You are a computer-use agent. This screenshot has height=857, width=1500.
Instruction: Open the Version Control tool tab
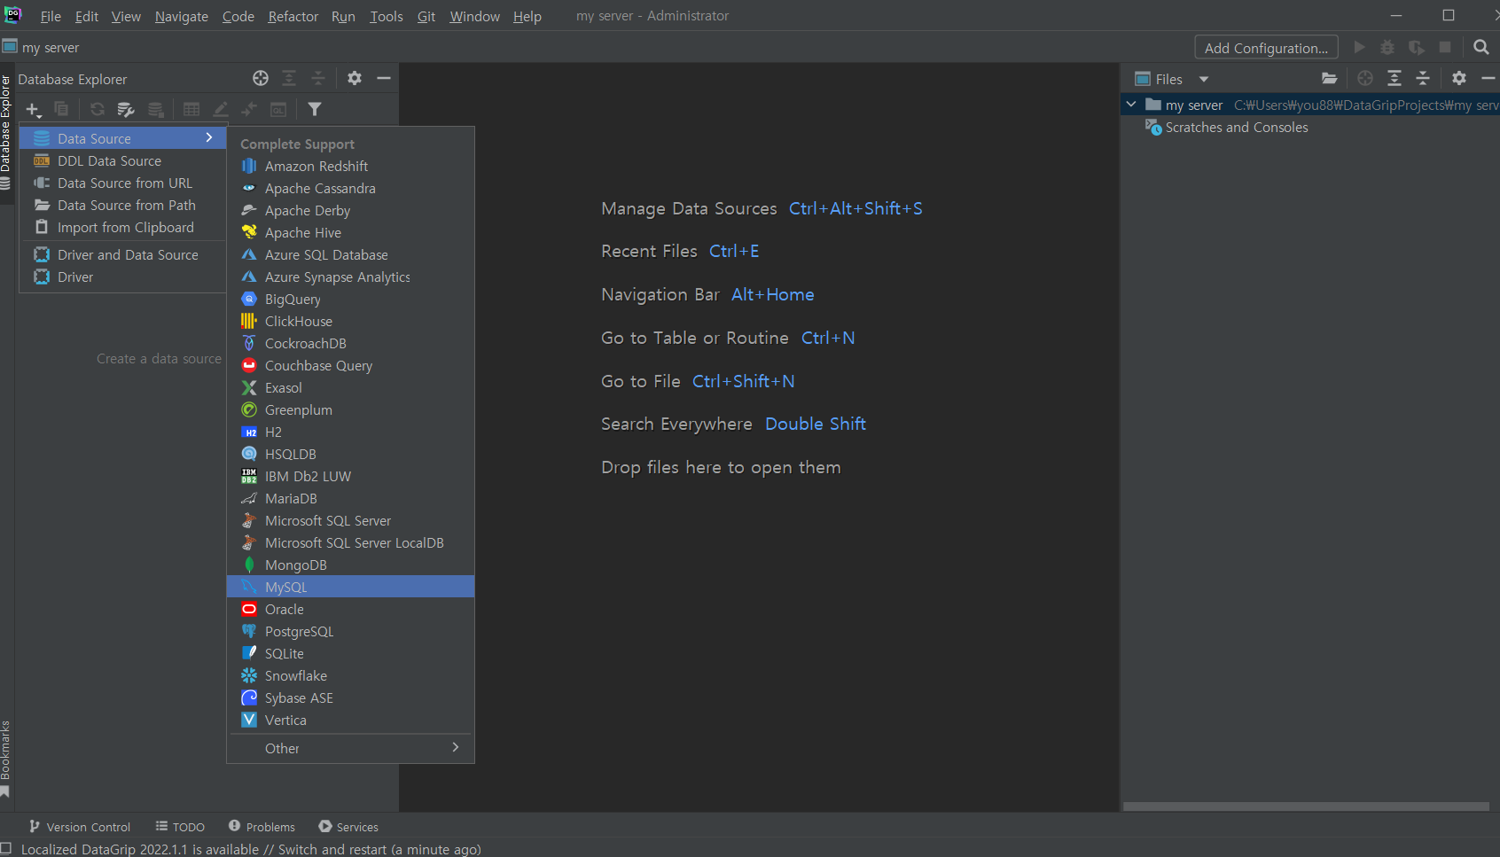pos(80,827)
